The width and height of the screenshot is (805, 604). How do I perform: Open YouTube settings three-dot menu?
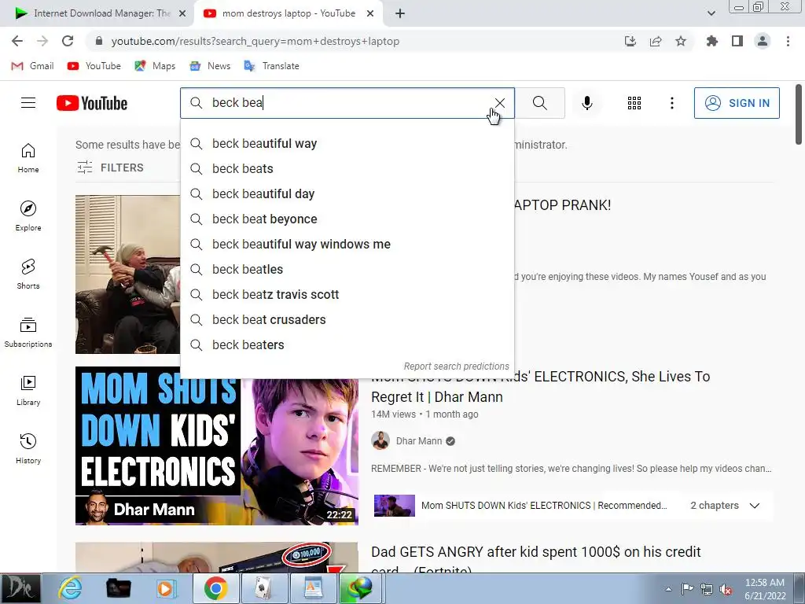tap(671, 103)
